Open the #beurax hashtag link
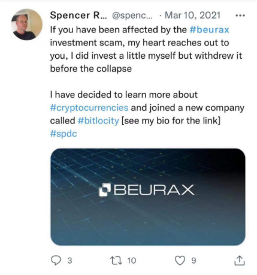257x275 pixels. (209, 30)
